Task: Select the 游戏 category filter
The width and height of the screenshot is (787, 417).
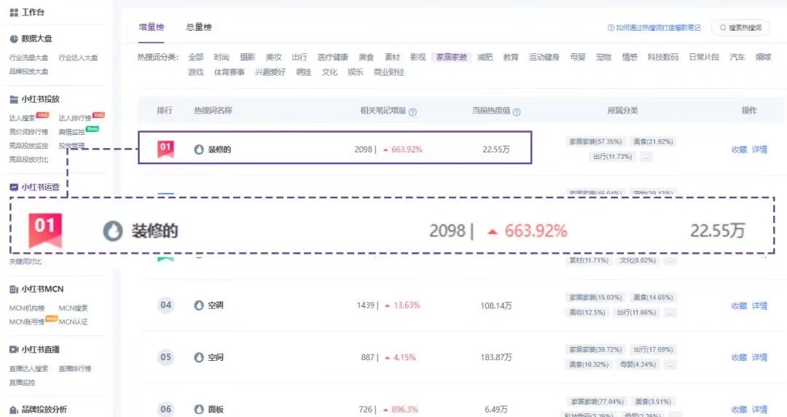Action: (196, 72)
